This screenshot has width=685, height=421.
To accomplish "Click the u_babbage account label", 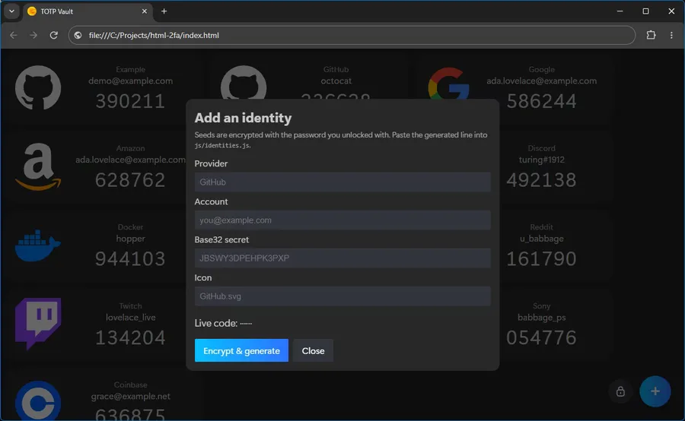I will [x=542, y=239].
